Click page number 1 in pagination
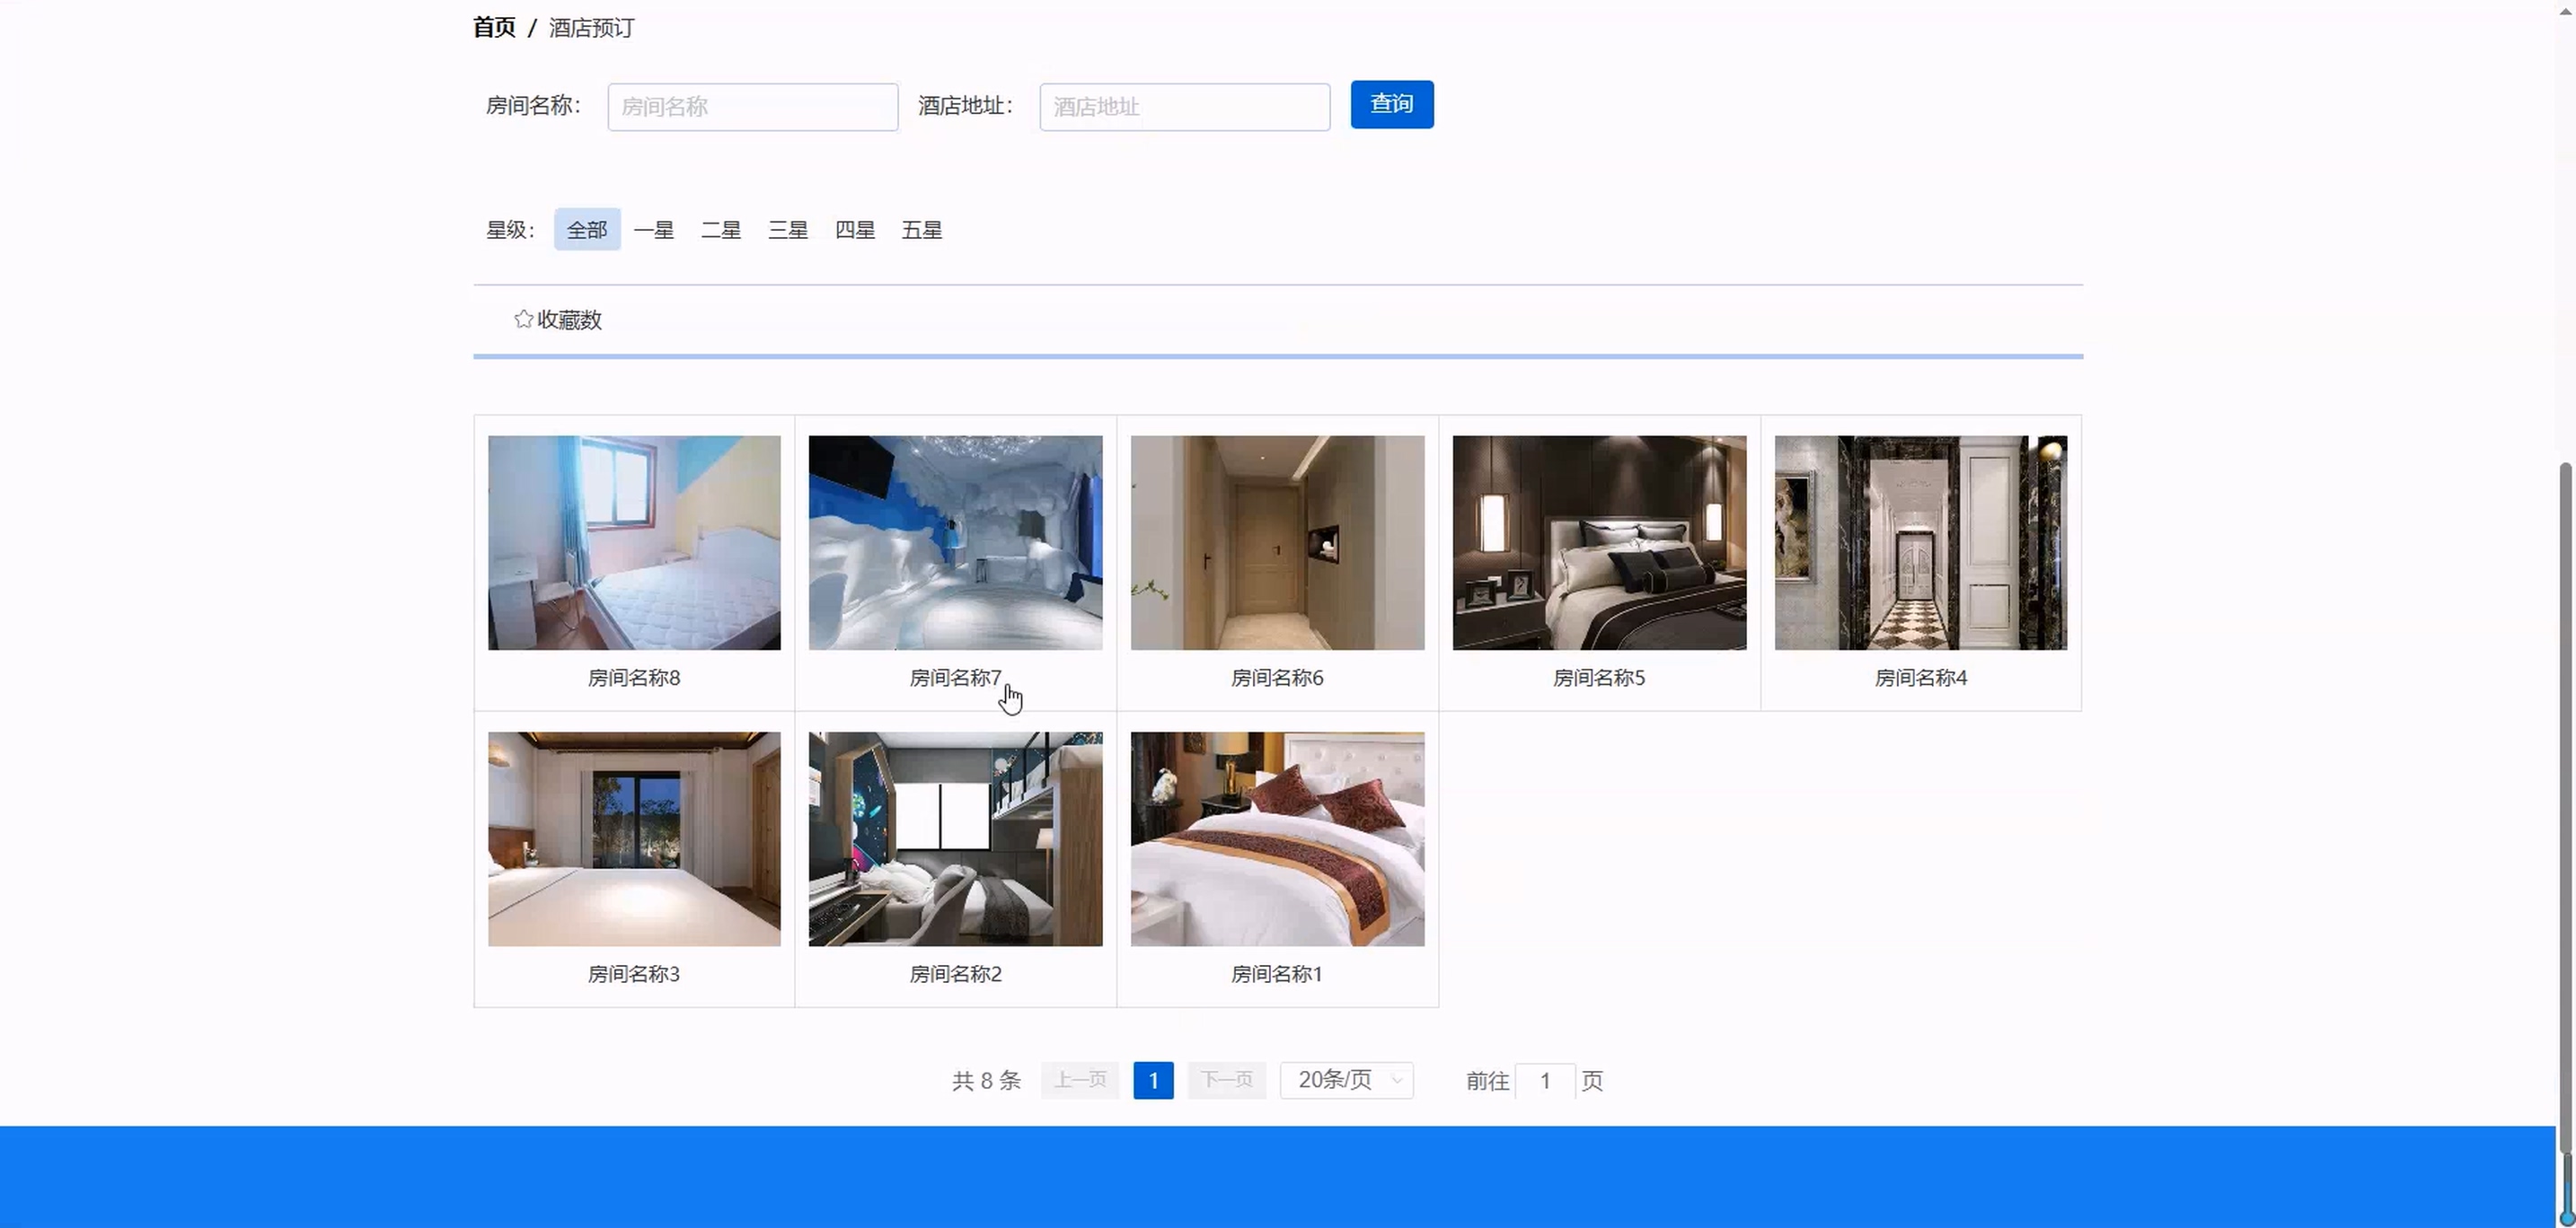 (1153, 1080)
